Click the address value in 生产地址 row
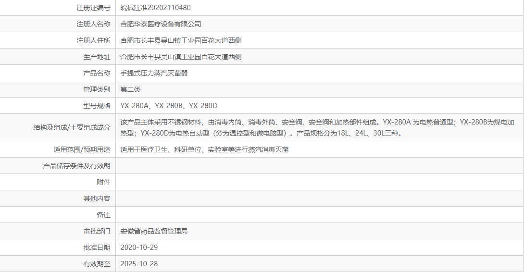Image resolution: width=524 pixels, height=272 pixels. tap(181, 57)
